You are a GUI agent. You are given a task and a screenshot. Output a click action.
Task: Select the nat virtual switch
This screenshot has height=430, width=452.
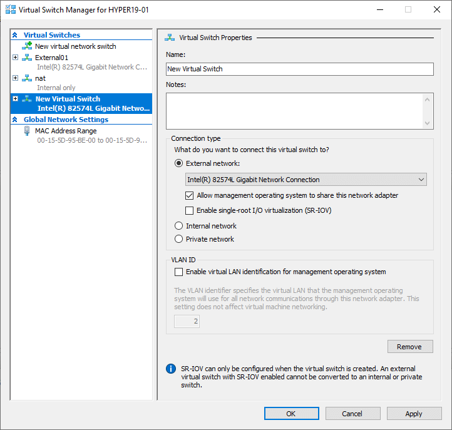(40, 78)
